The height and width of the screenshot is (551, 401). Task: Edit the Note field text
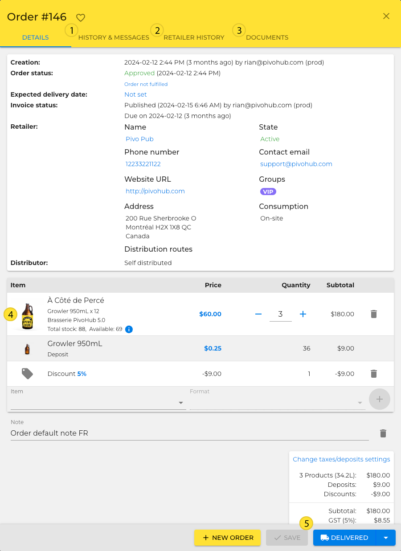click(190, 433)
